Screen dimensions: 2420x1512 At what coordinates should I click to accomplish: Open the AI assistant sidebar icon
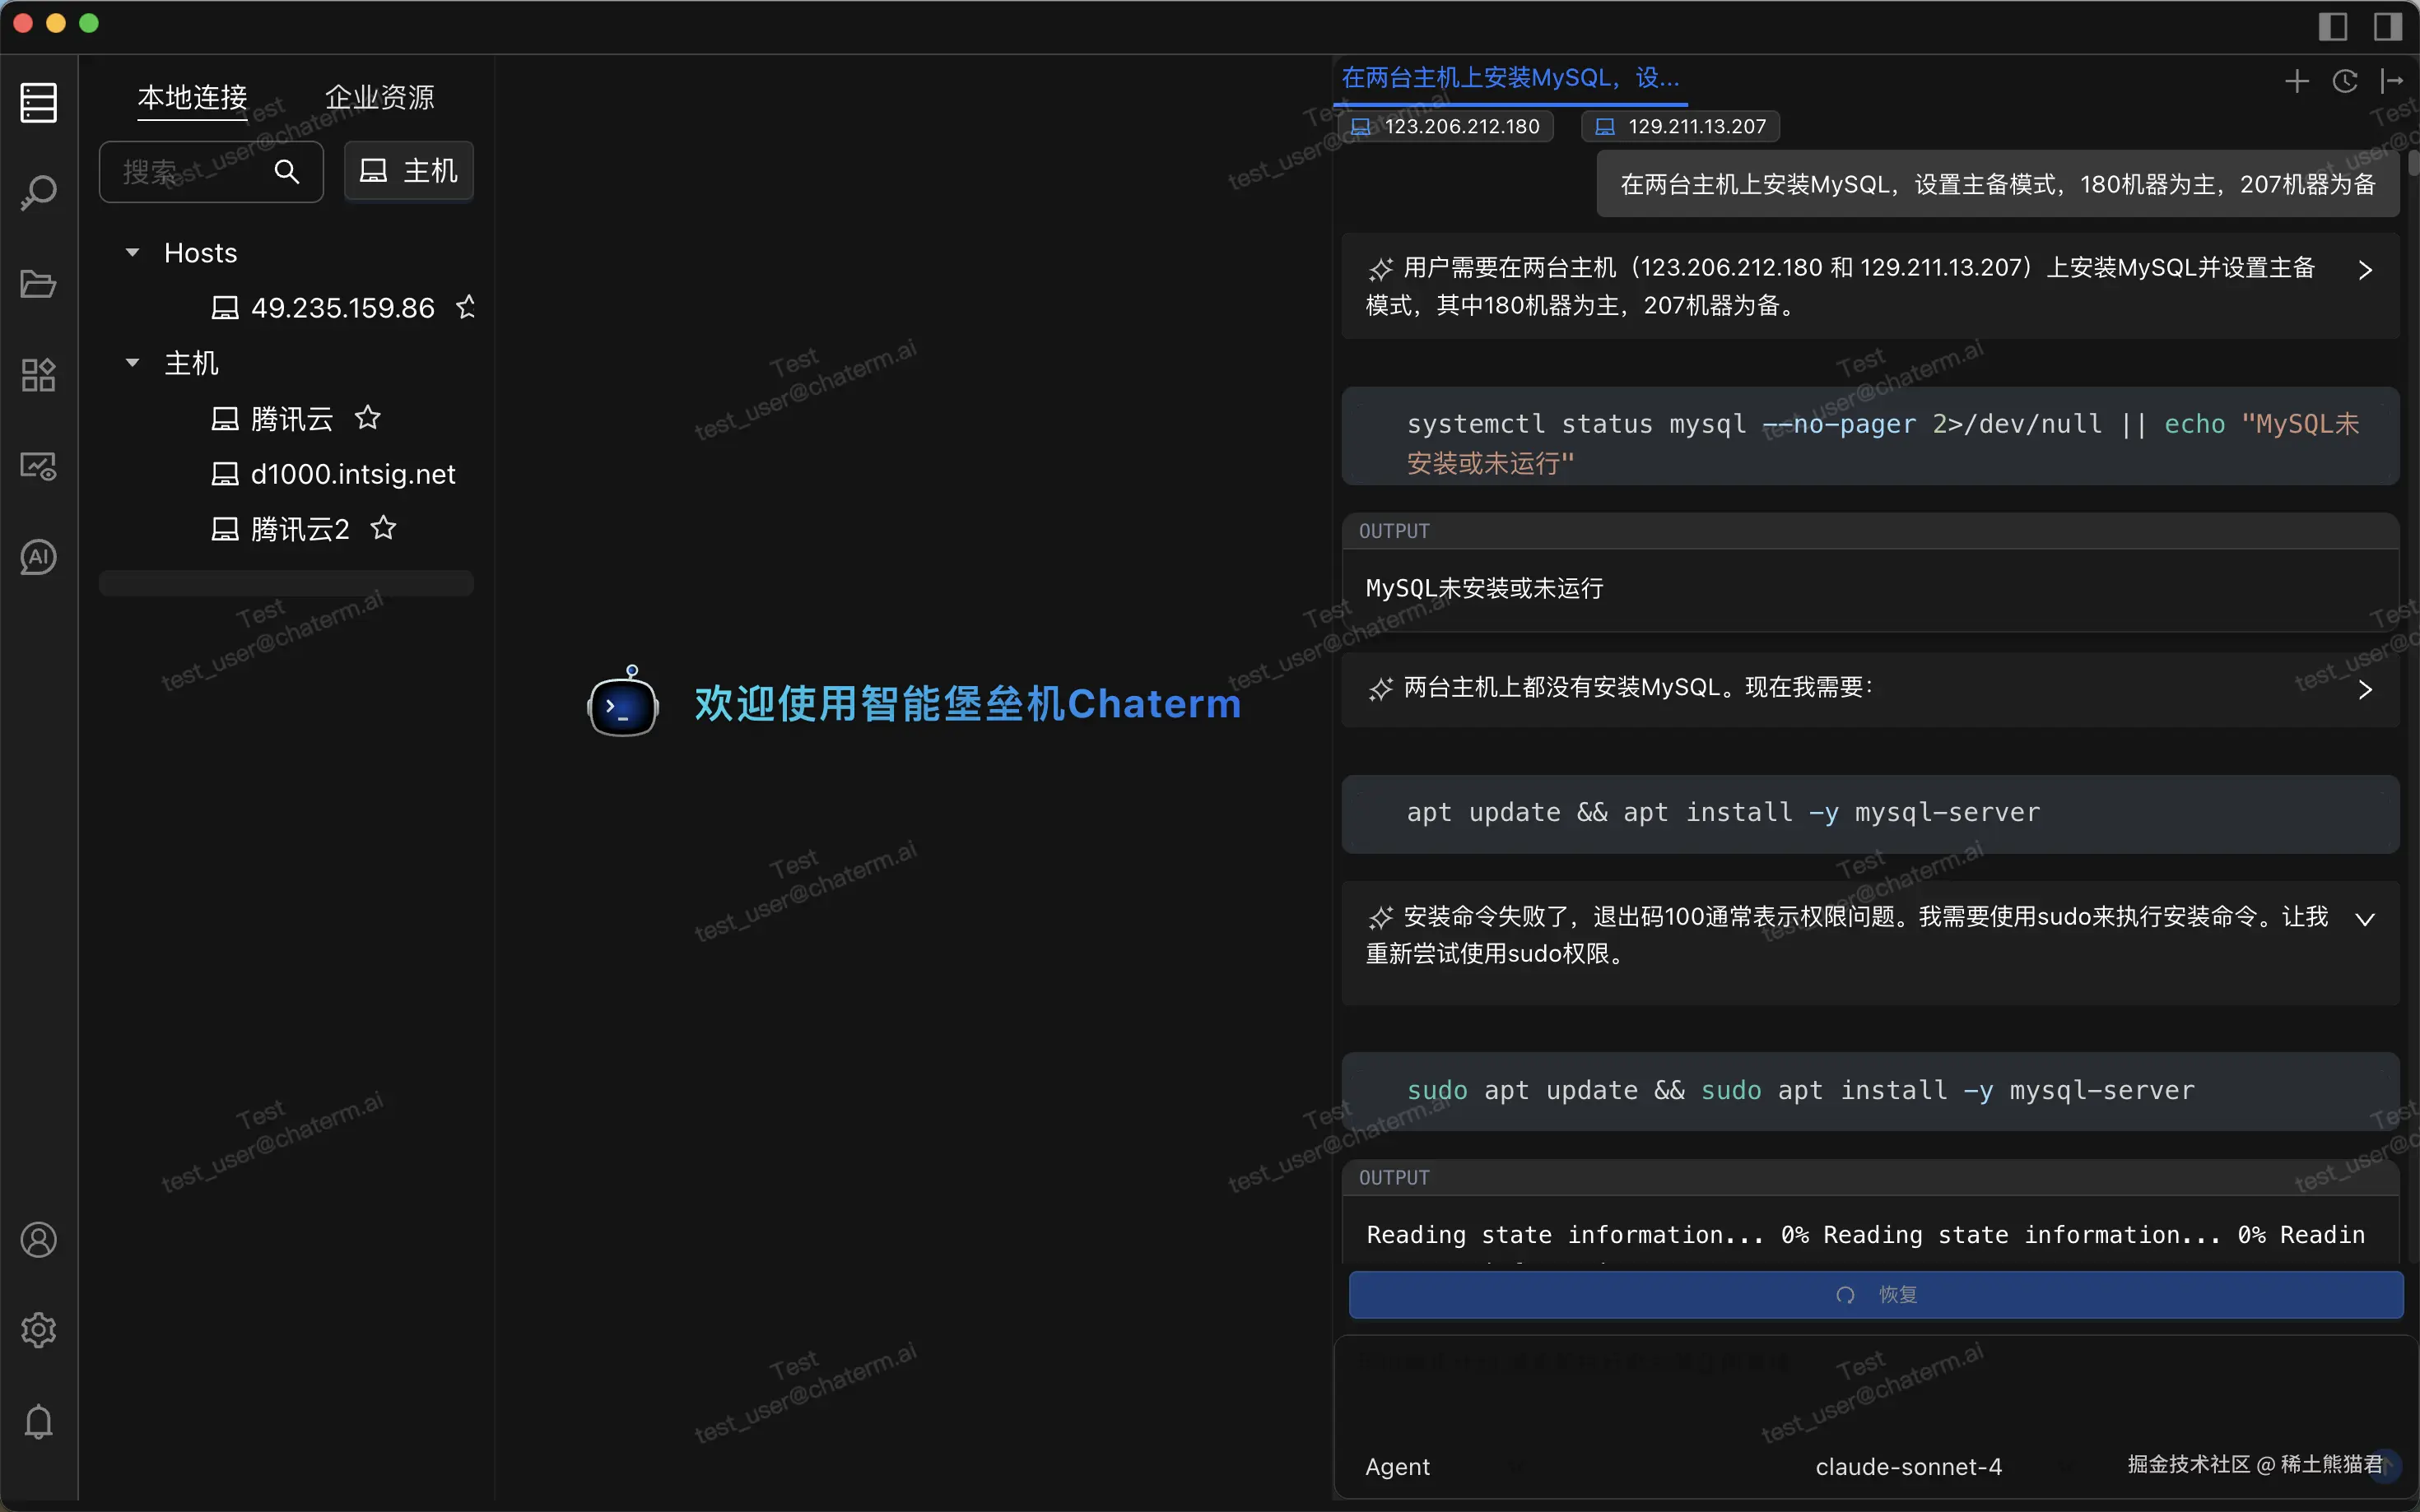click(38, 557)
